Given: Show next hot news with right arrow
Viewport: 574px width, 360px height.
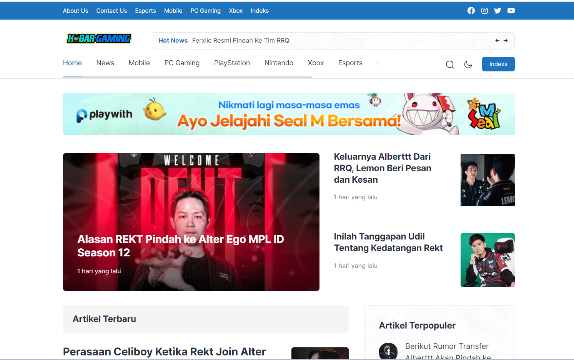Looking at the screenshot, I should point(506,40).
